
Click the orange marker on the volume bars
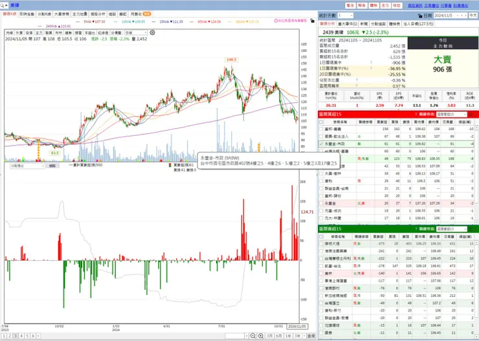tap(259, 147)
